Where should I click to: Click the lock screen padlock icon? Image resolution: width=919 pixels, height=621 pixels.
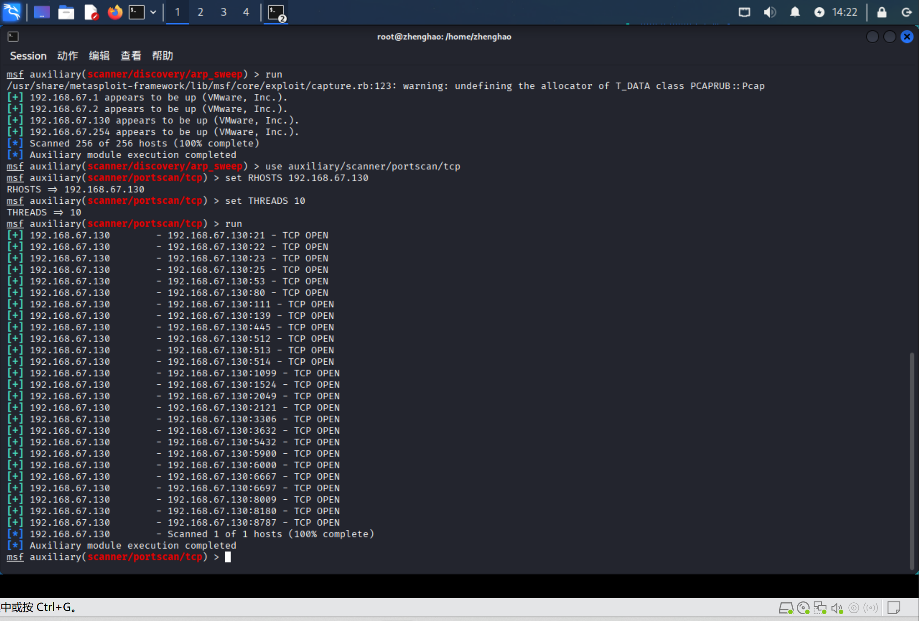(882, 12)
